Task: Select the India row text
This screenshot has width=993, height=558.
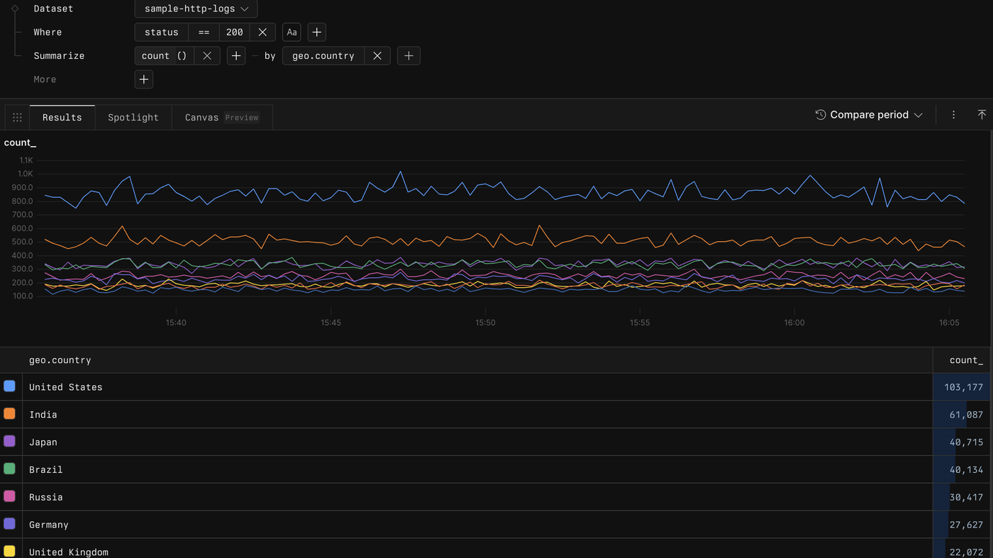Action: pyautogui.click(x=43, y=415)
